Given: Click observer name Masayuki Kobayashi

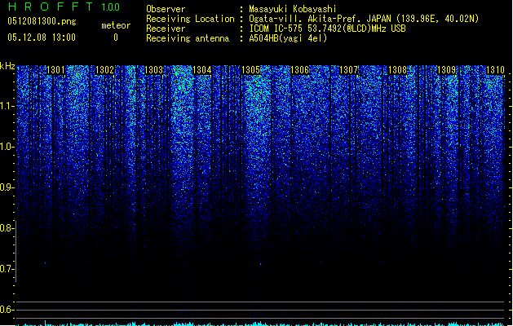Looking at the screenshot, I should pos(293,9).
